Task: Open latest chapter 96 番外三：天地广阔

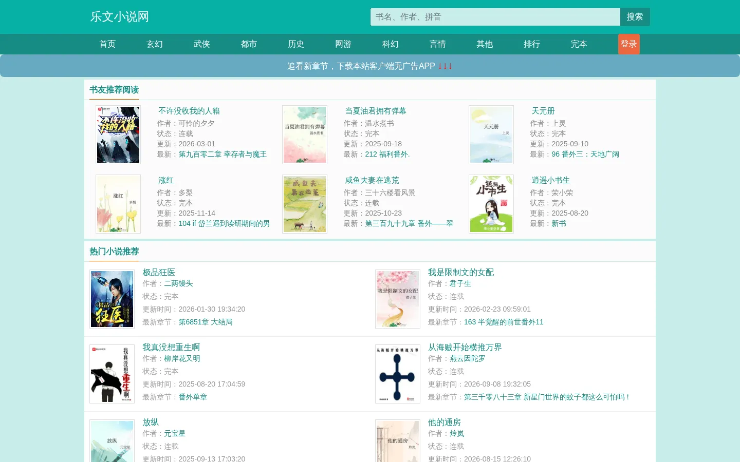Action: [x=585, y=154]
